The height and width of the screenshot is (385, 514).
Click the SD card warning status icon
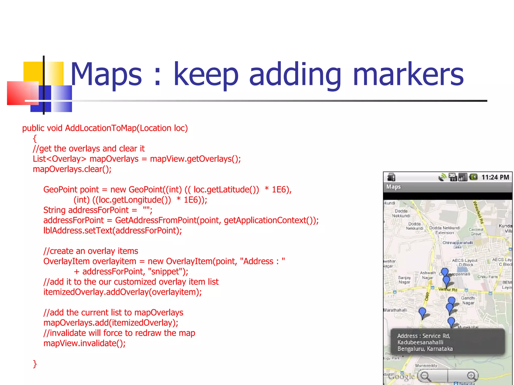391,177
